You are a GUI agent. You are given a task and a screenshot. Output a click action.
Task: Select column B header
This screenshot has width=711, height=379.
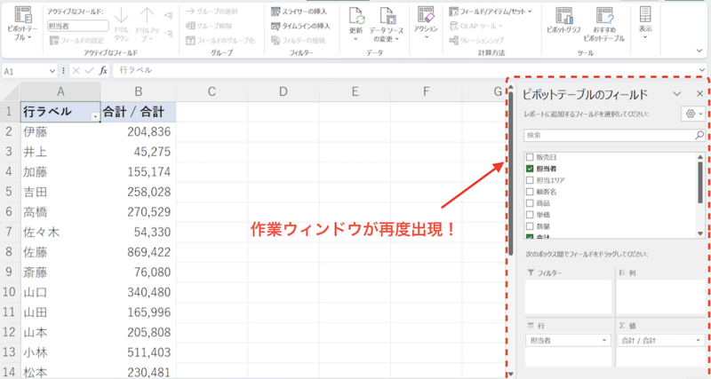pyautogui.click(x=139, y=92)
